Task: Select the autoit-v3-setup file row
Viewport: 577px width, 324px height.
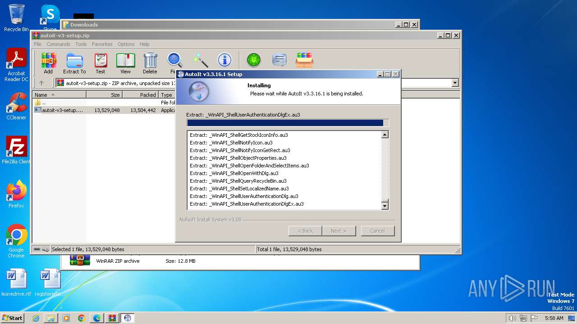Action: [x=104, y=110]
